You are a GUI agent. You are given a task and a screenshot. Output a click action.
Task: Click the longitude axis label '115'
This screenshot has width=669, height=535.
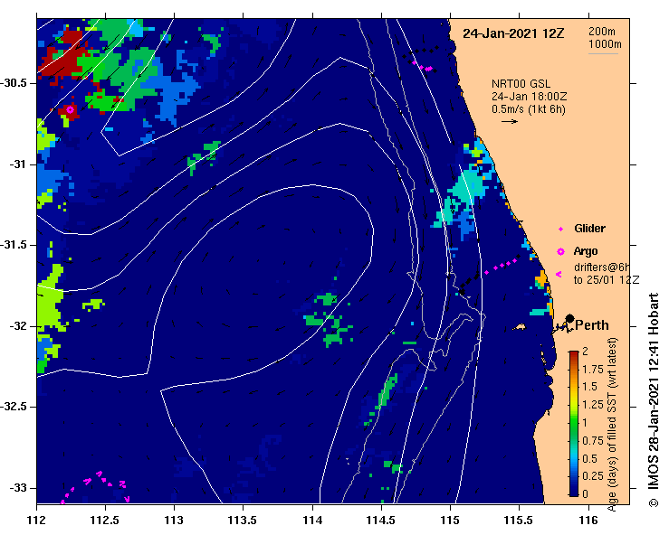click(x=450, y=521)
